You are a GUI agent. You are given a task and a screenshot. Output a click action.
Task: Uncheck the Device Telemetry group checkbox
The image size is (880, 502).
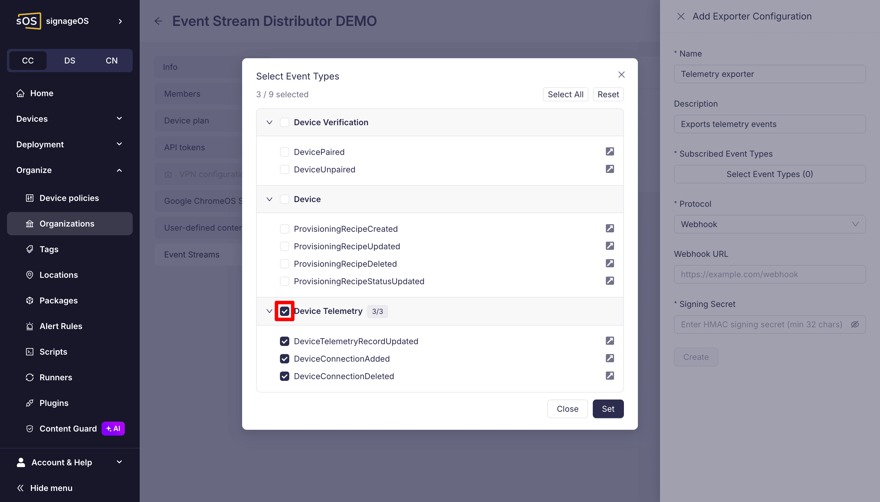pyautogui.click(x=284, y=311)
